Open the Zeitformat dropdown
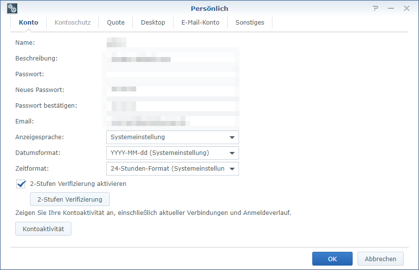The image size is (419, 270). [x=173, y=169]
